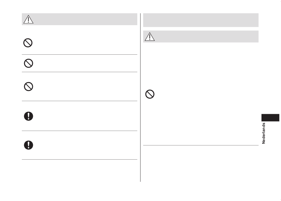Click the divider line below the lower exclamation icon

80,159
